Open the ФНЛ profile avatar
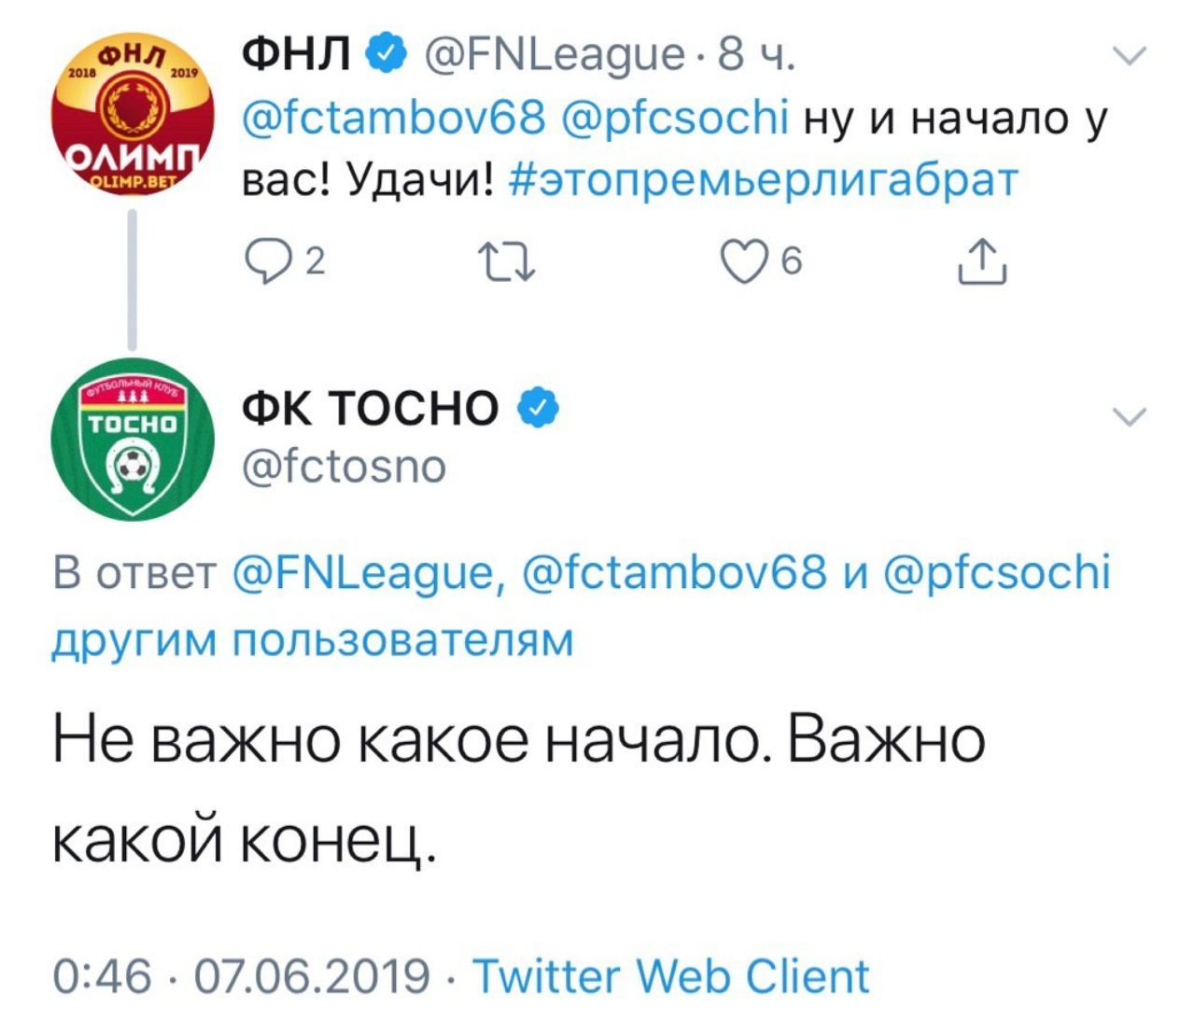Image resolution: width=1195 pixels, height=1036 pixels. (x=132, y=117)
